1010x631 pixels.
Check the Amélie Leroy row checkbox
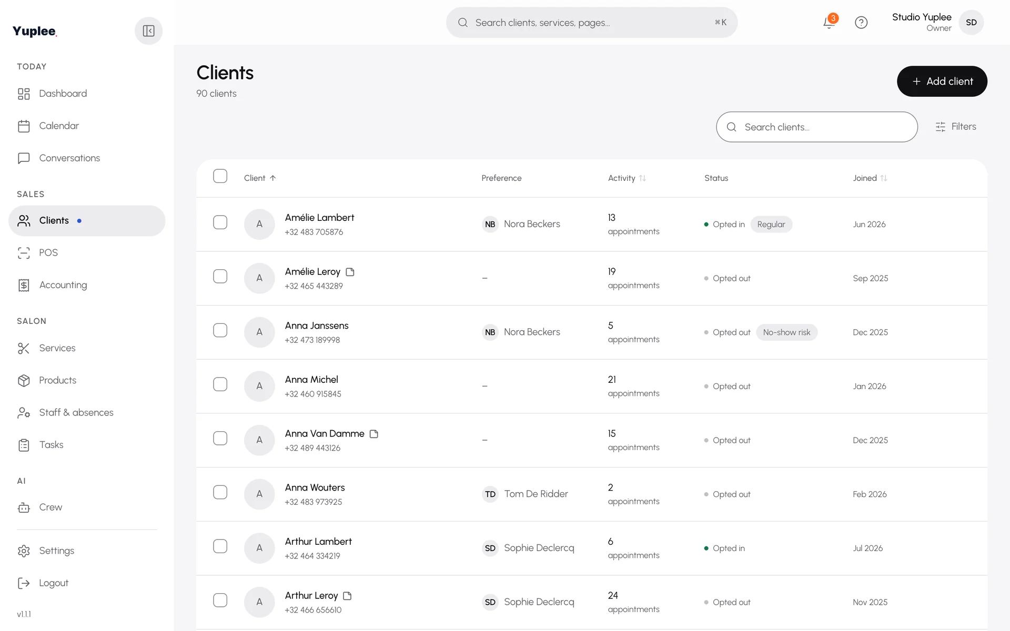(220, 277)
